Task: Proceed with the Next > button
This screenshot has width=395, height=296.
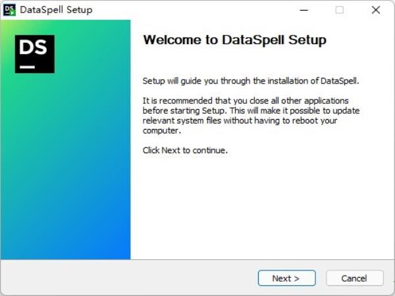Action: coord(286,278)
